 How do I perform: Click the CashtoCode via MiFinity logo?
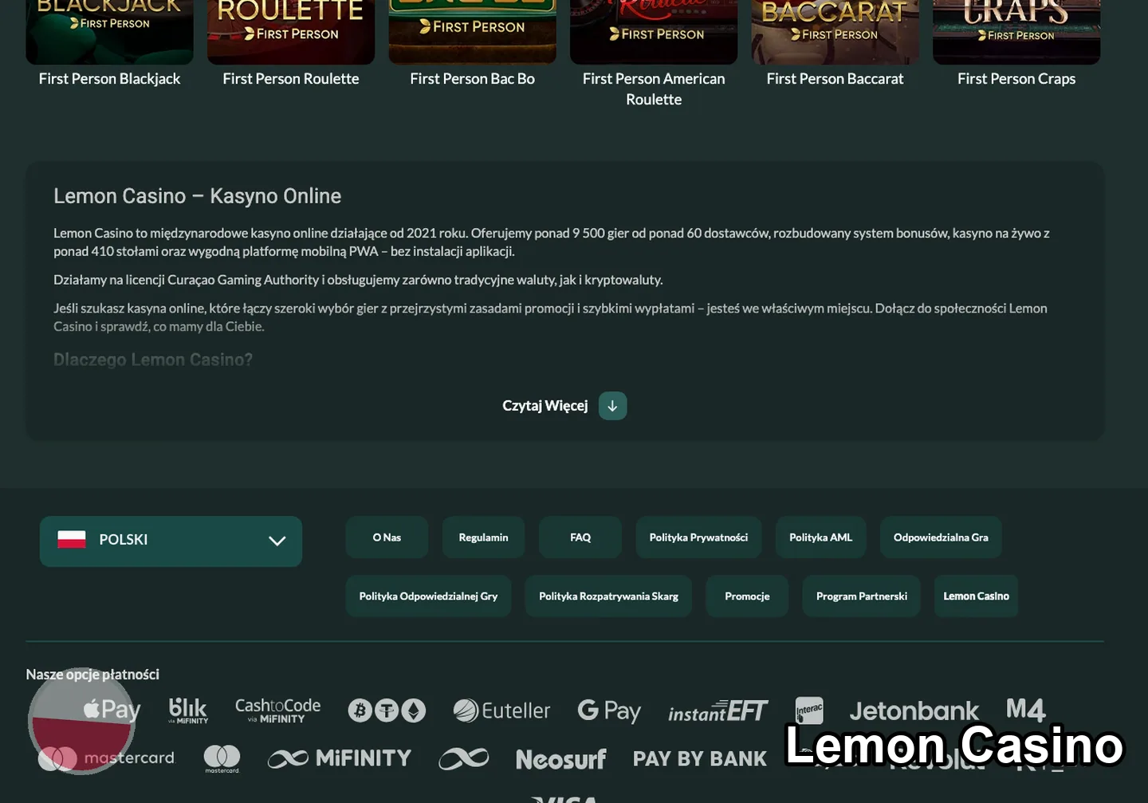click(277, 710)
